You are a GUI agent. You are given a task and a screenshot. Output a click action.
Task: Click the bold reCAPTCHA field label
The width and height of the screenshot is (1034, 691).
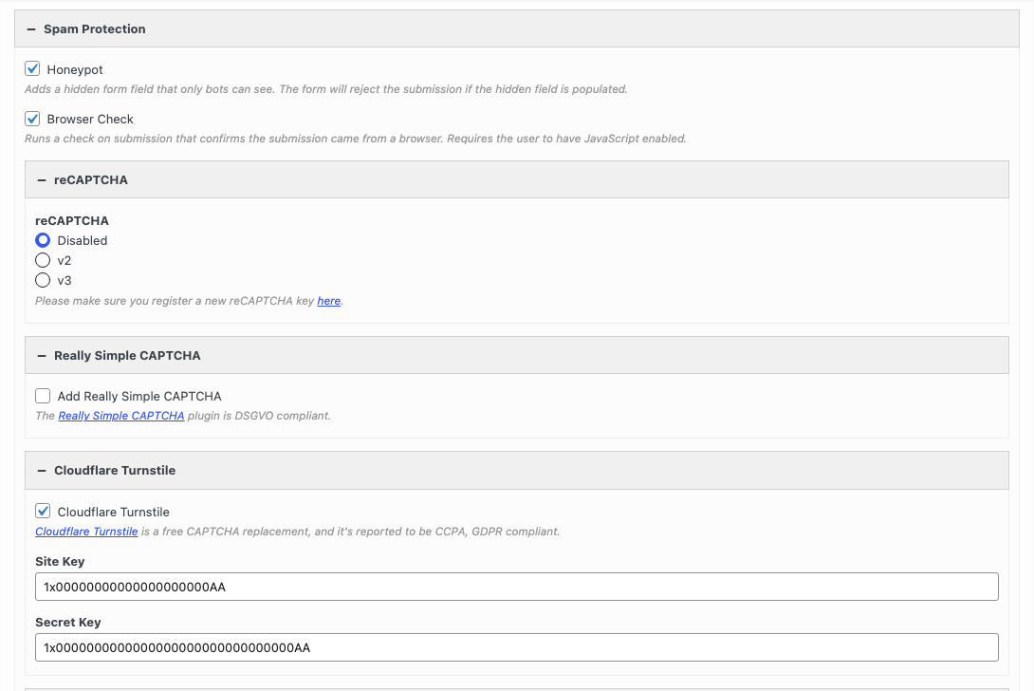[x=72, y=220]
